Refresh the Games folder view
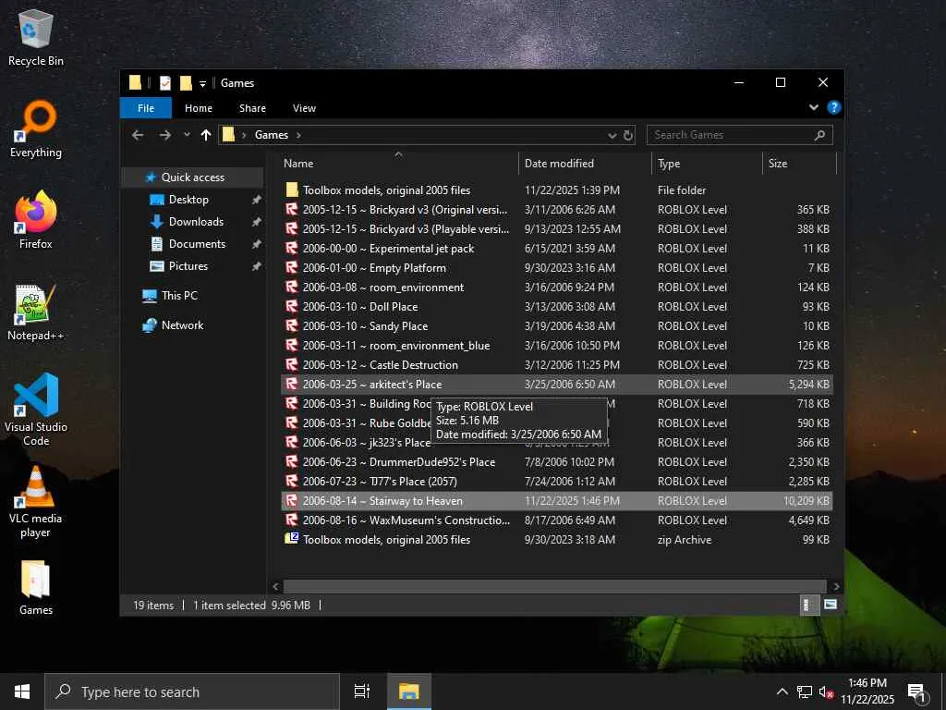Viewport: 946px width, 710px height. pyautogui.click(x=628, y=135)
